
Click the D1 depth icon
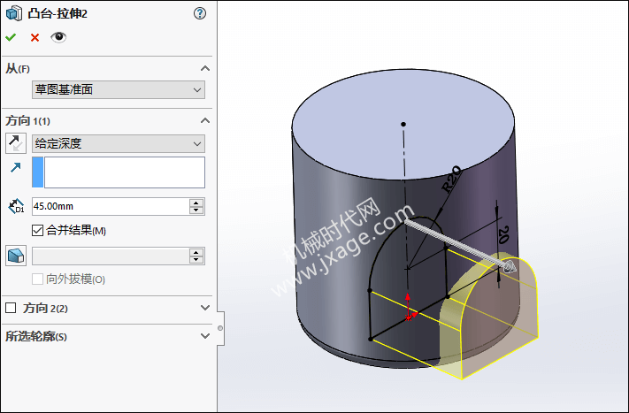pos(16,206)
